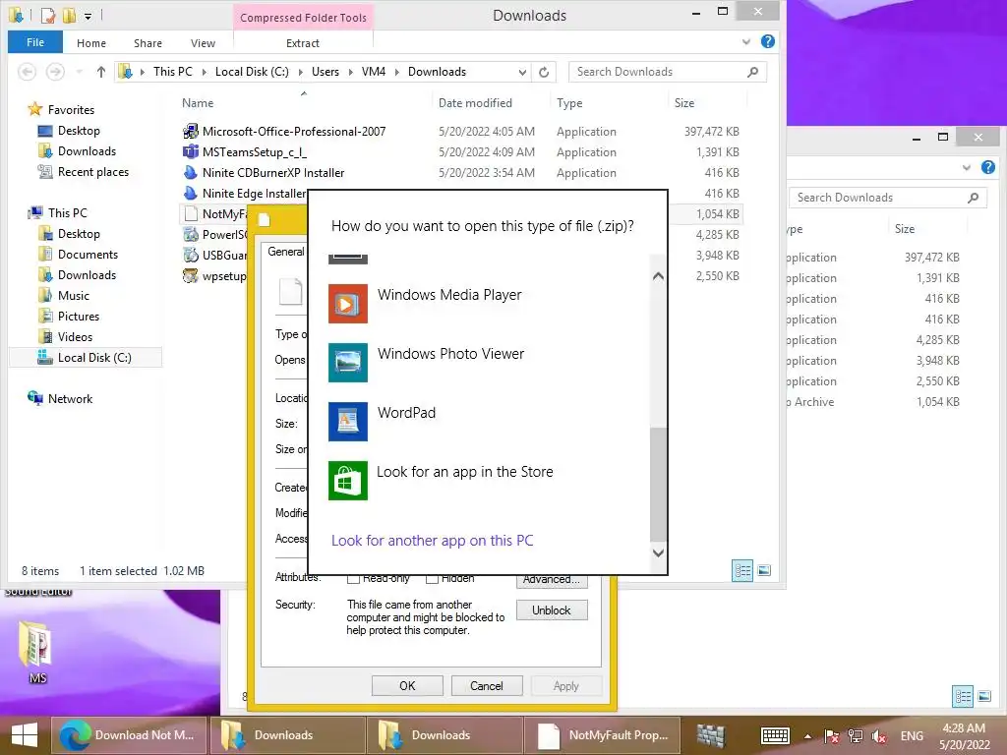Expand the ribbon with the chevron

(746, 41)
